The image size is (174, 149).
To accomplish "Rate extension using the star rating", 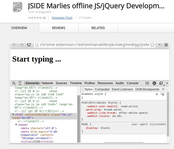I will 35,18.
